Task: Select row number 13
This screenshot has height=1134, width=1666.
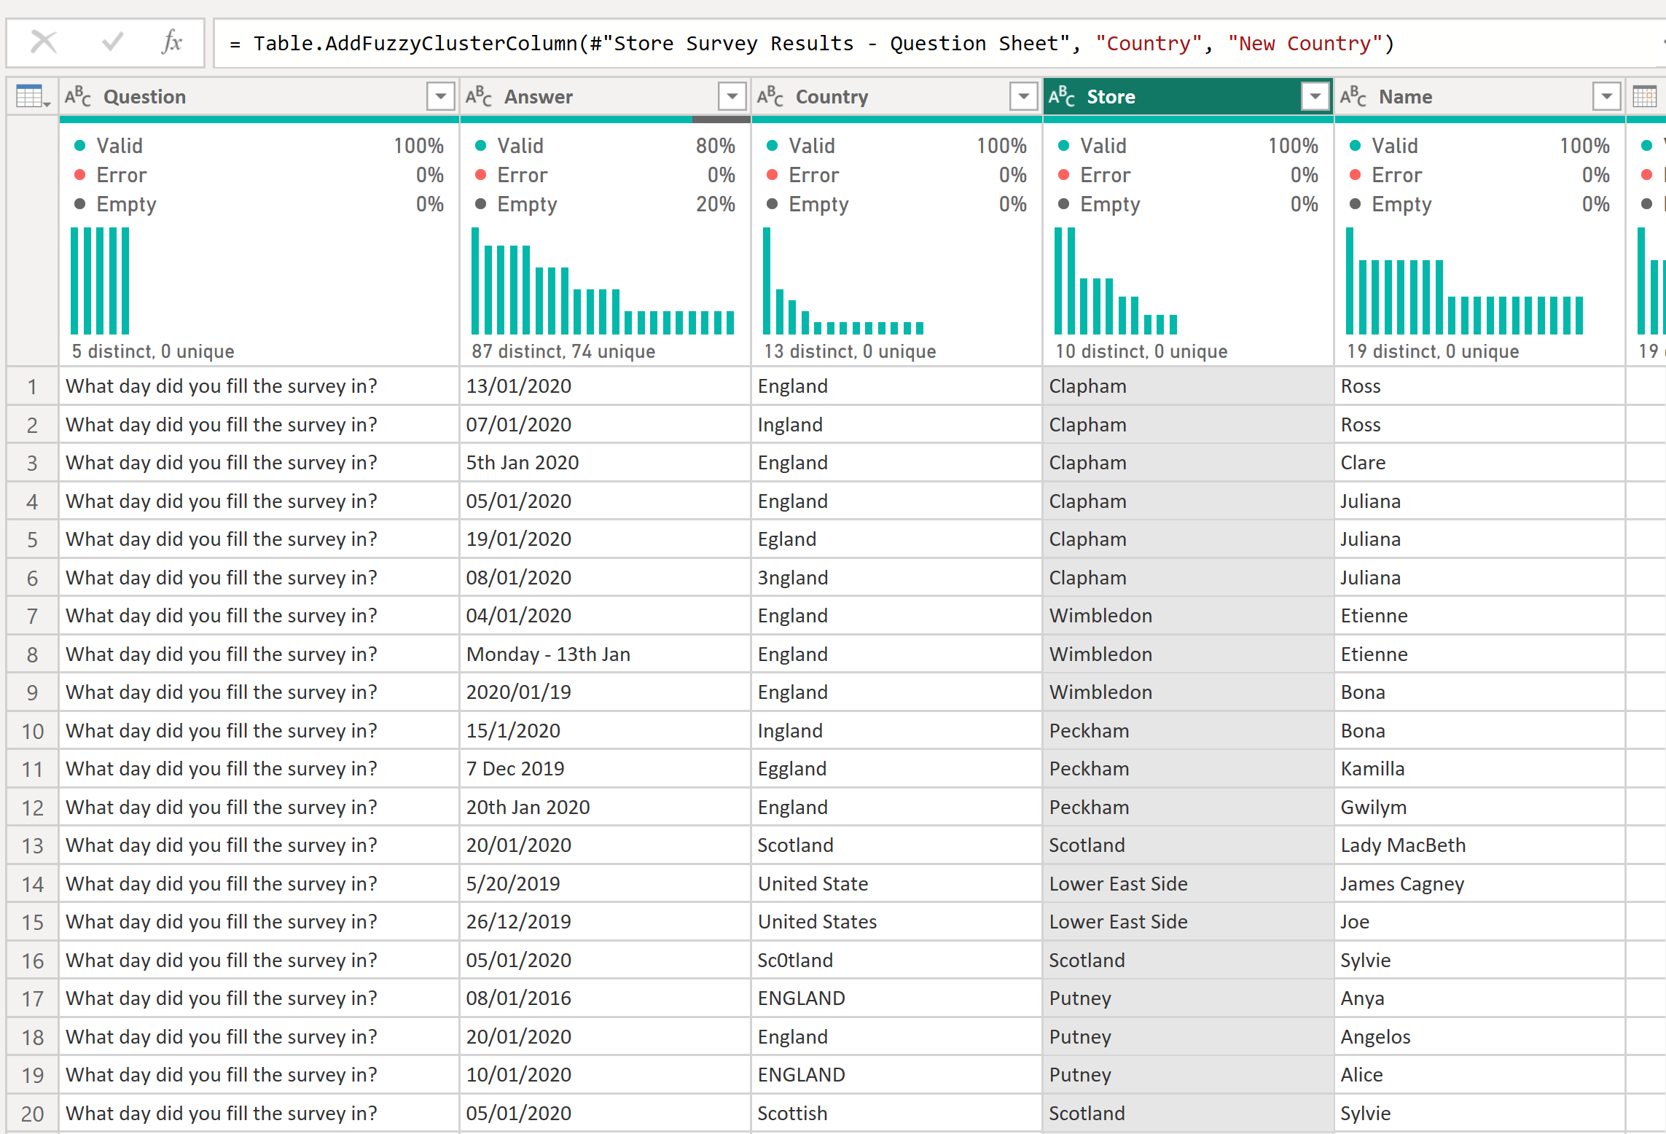Action: click(x=32, y=845)
